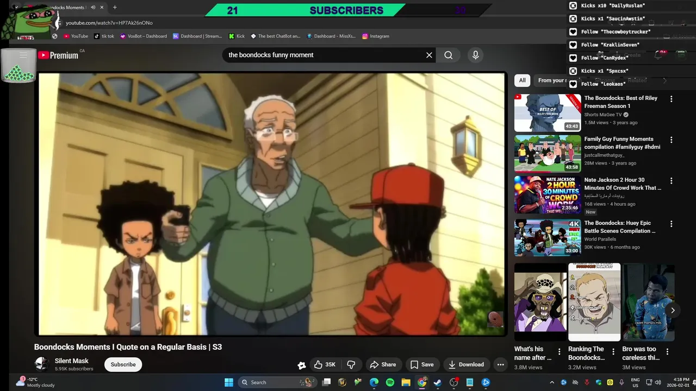Open Ranking The Boondocks Short
This screenshot has height=391, width=696.
(x=594, y=302)
